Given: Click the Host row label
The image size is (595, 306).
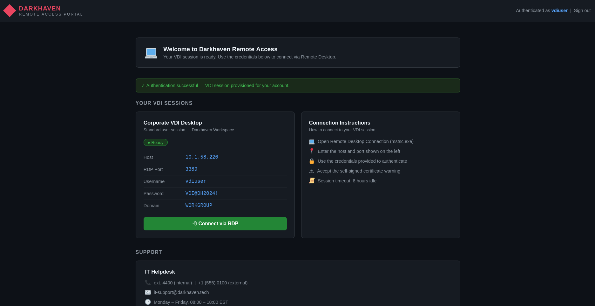Looking at the screenshot, I should coord(148,157).
